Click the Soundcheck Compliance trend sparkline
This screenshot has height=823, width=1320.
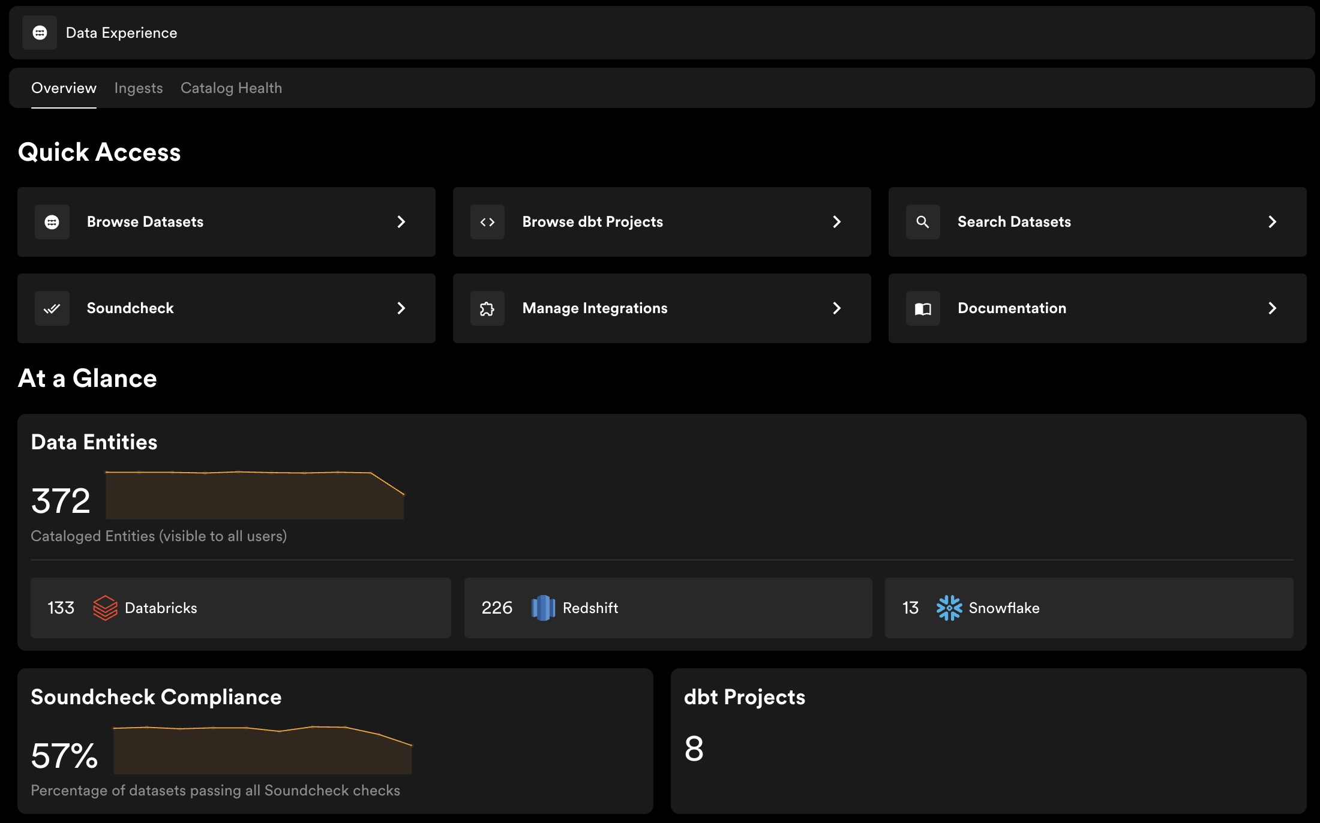click(263, 750)
